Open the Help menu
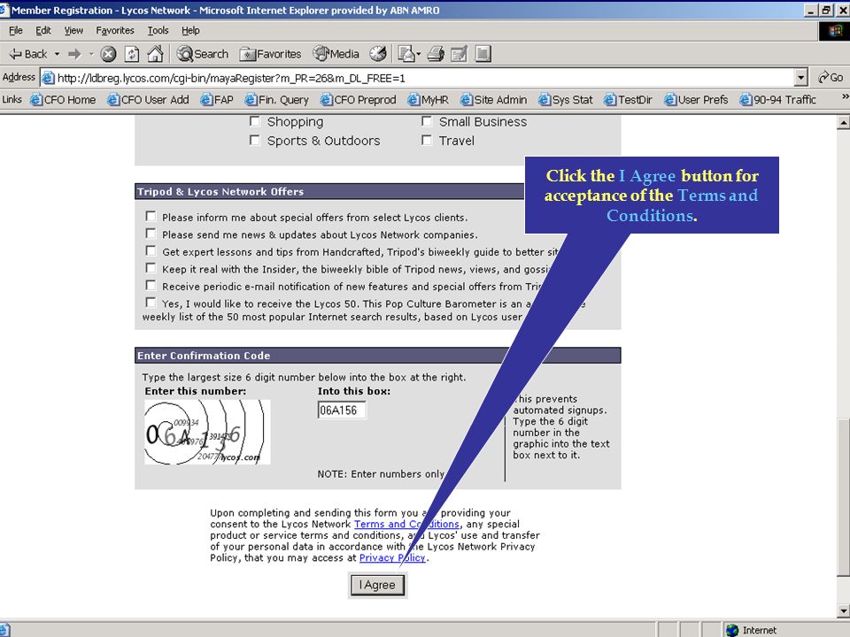Image resolution: width=850 pixels, height=637 pixels. (190, 30)
